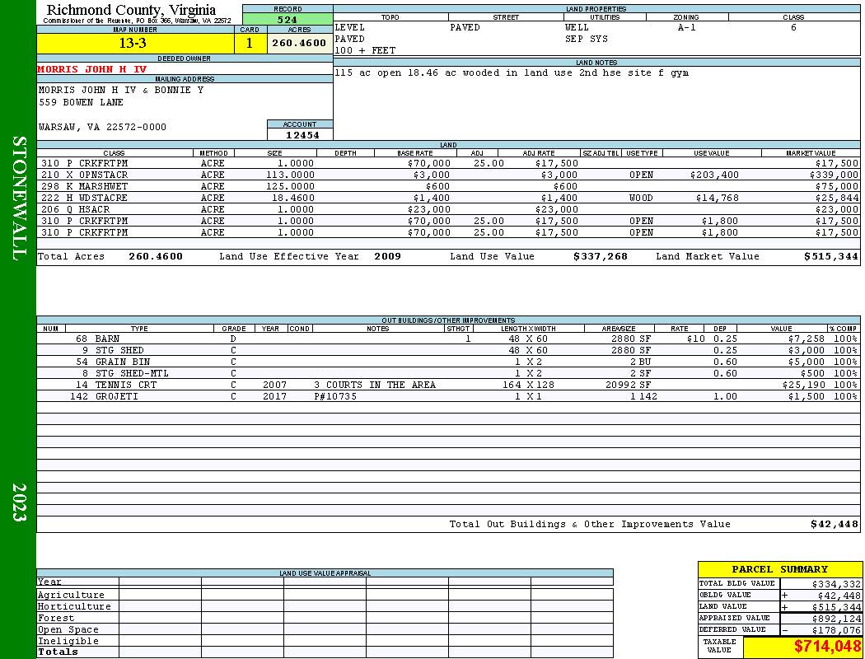
Task: Click Total Out Buildings value $42,448
Action: tap(834, 525)
